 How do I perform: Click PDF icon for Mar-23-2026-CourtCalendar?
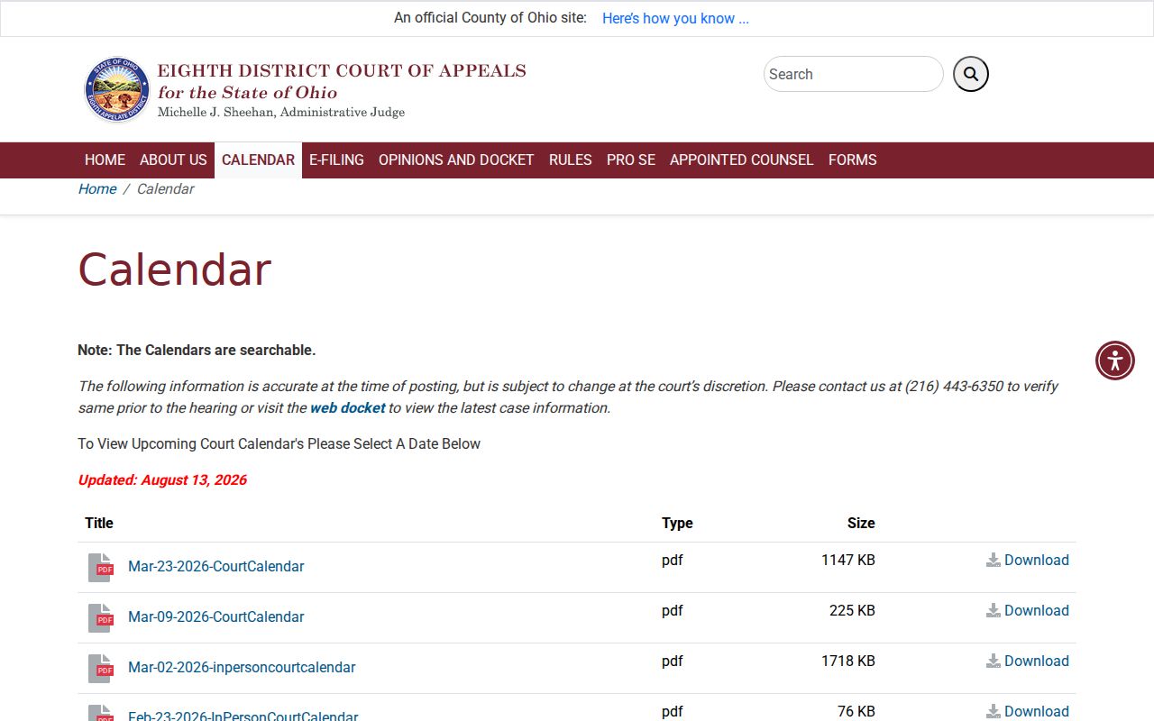[x=100, y=567]
